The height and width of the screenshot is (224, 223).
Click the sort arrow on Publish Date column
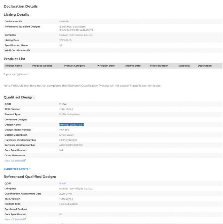(98, 66)
